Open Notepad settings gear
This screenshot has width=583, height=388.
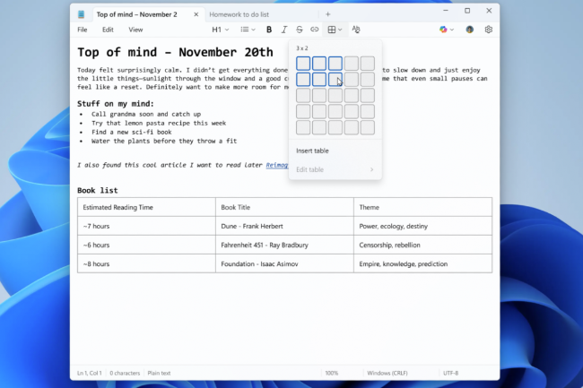click(x=489, y=30)
